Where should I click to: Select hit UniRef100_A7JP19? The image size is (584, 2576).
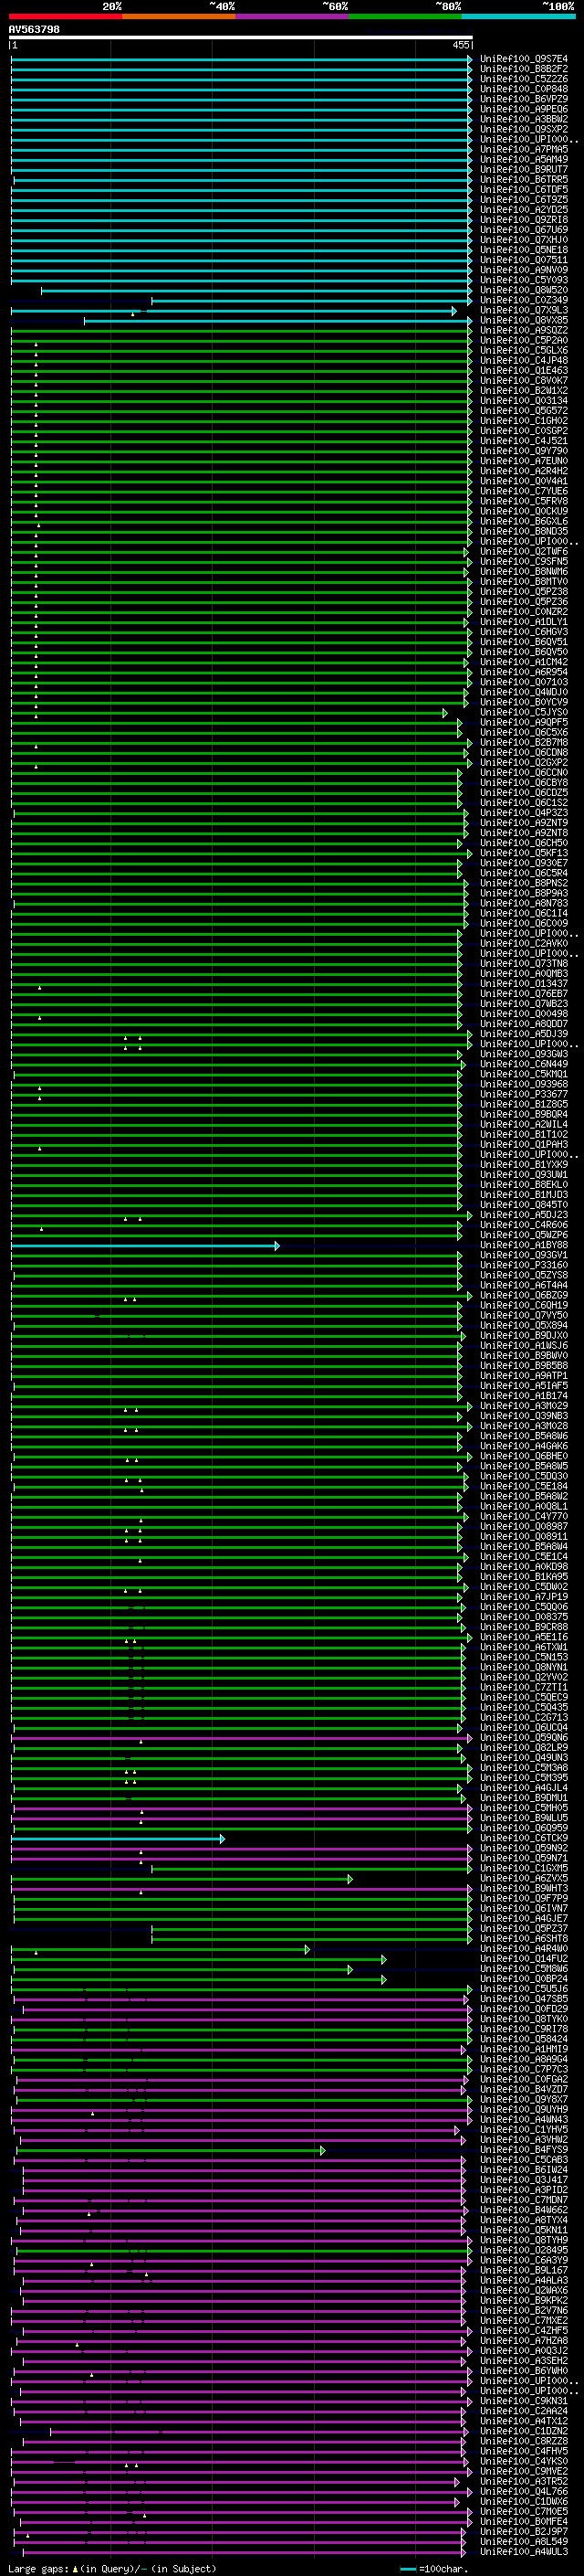tap(524, 1598)
